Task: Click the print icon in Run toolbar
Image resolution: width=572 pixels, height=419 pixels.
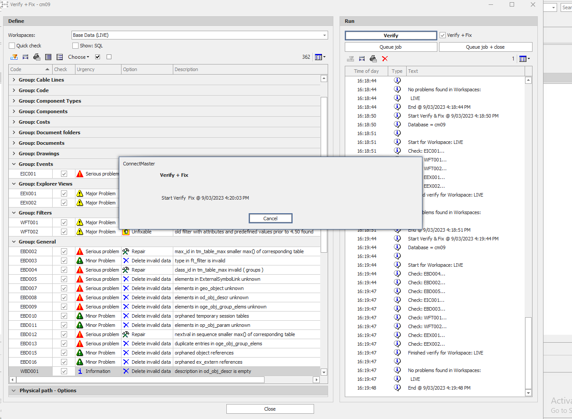Action: (x=373, y=59)
